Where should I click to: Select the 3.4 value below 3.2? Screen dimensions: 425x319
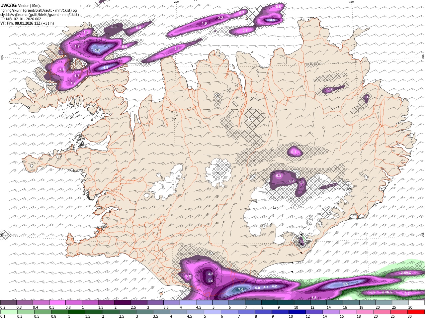pos(210,281)
